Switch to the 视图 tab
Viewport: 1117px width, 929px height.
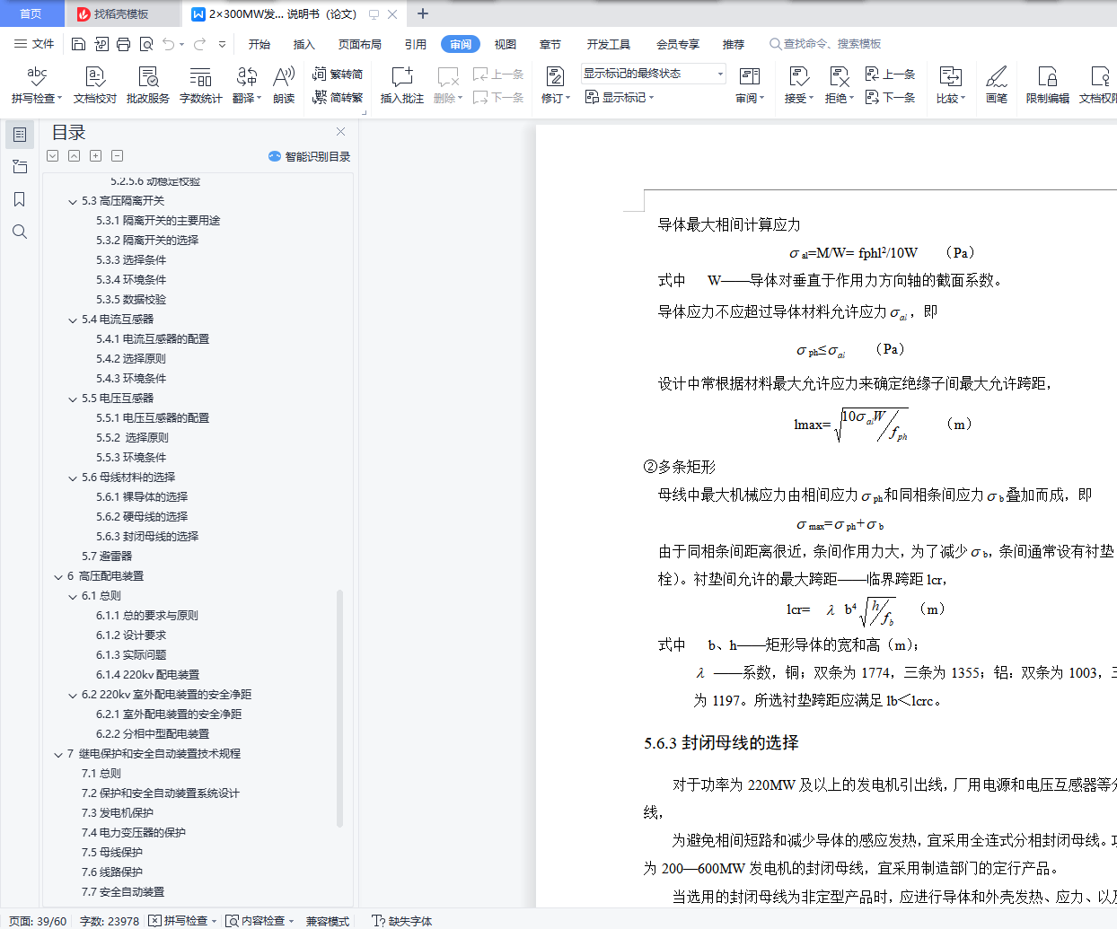506,44
